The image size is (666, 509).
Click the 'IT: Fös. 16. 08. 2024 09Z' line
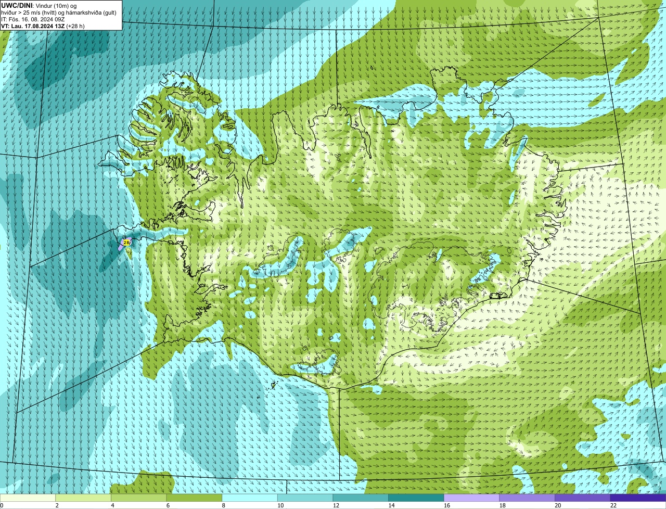tap(33, 19)
